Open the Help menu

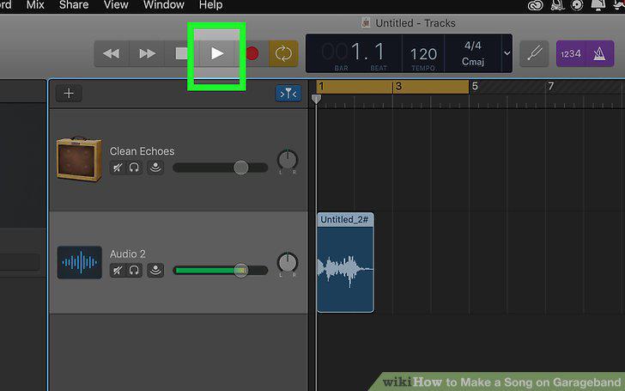tap(210, 5)
